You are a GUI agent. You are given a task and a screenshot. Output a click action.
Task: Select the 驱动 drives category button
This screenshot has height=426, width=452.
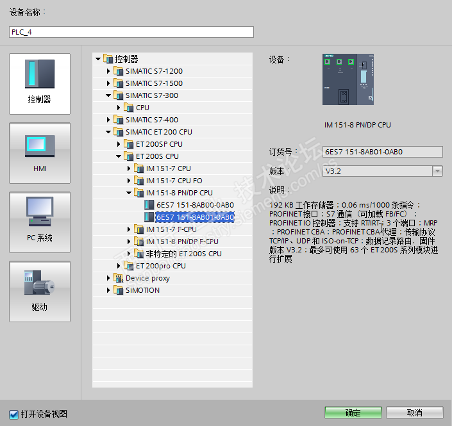point(40,291)
